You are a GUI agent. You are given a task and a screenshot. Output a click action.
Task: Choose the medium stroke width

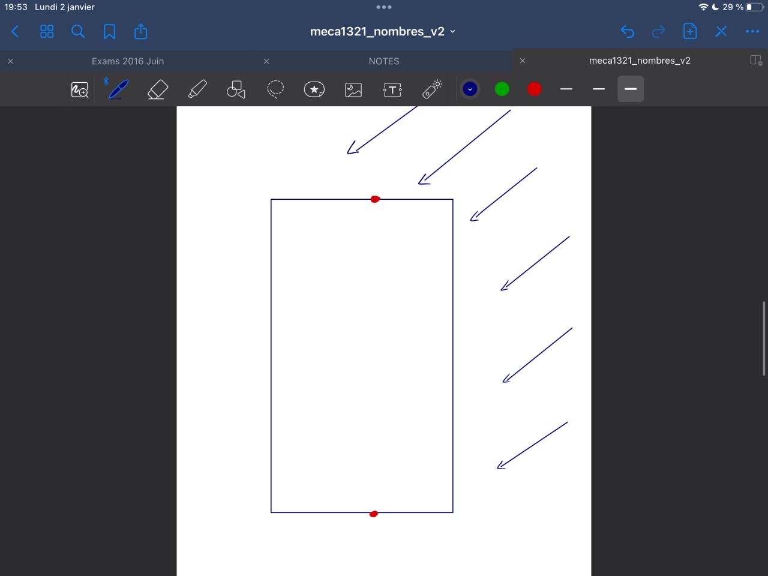tap(598, 89)
